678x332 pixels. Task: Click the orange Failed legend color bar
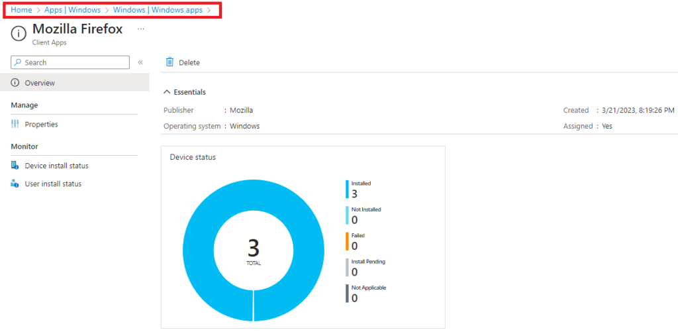[347, 241]
